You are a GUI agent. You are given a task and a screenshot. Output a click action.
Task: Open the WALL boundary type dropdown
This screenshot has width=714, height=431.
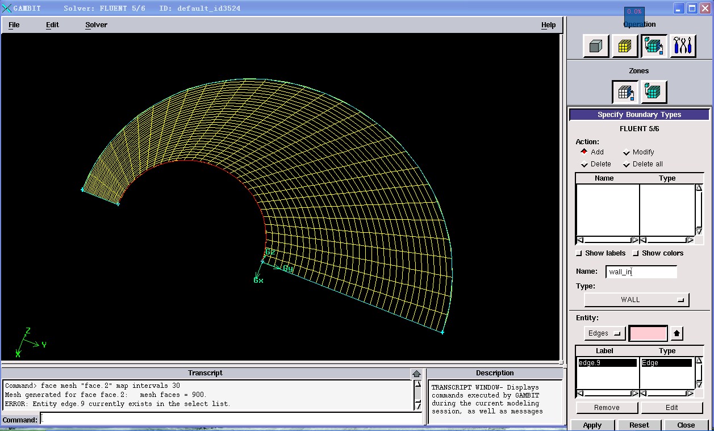click(636, 300)
